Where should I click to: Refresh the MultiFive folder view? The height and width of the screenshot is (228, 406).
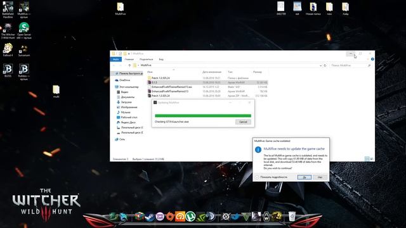325,65
